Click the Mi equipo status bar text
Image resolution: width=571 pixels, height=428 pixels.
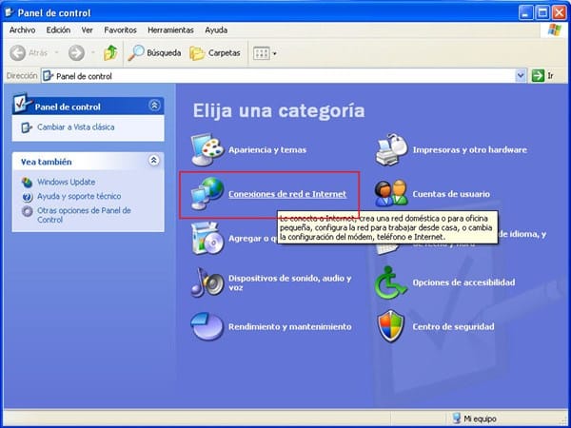480,418
